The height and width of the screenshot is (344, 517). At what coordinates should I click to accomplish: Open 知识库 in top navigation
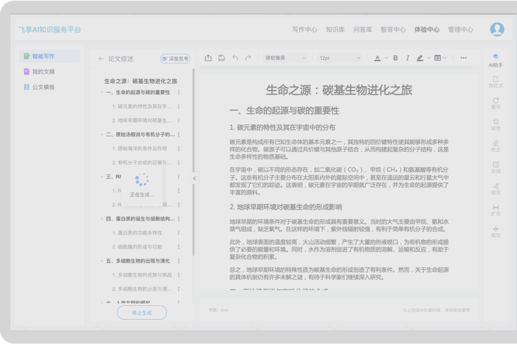point(335,29)
